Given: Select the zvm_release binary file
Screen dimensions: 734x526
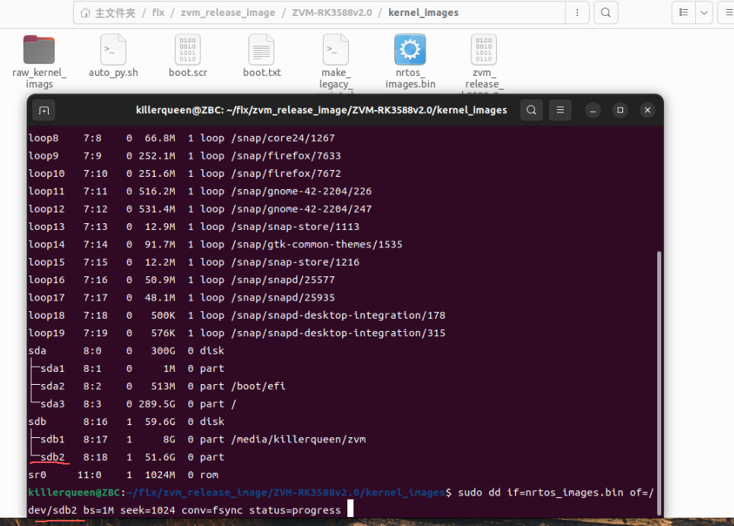Looking at the screenshot, I should click(483, 50).
